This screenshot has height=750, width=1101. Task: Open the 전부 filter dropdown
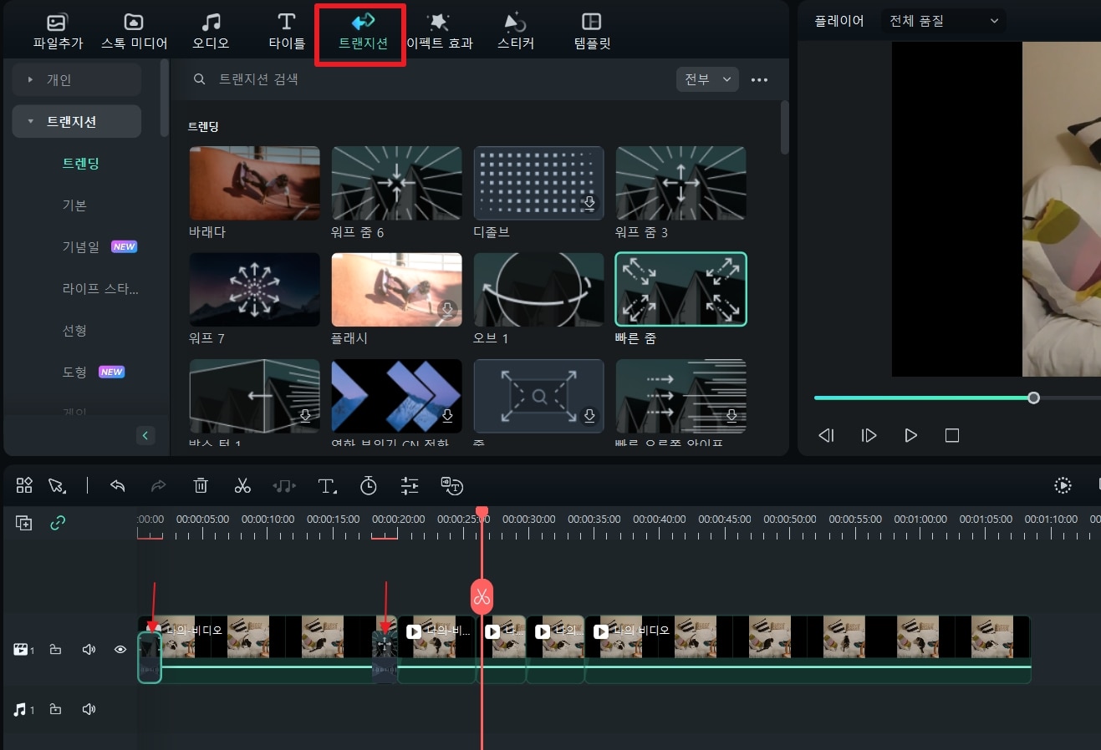[707, 79]
